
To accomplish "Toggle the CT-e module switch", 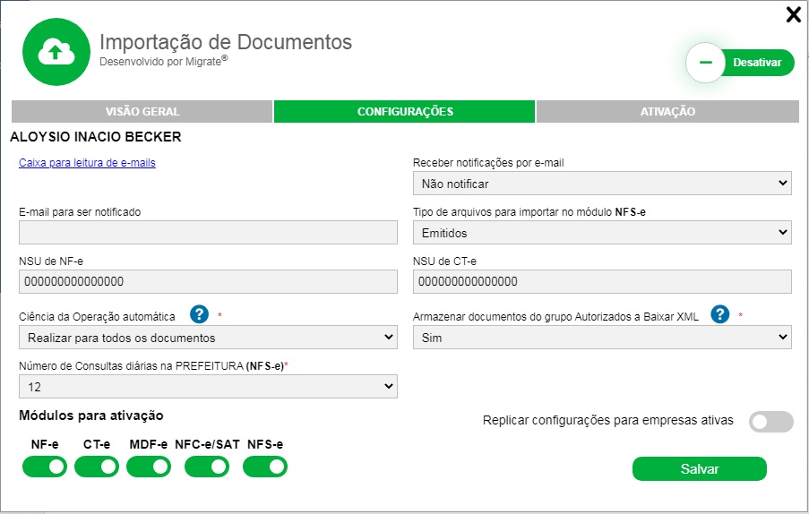I will (97, 467).
